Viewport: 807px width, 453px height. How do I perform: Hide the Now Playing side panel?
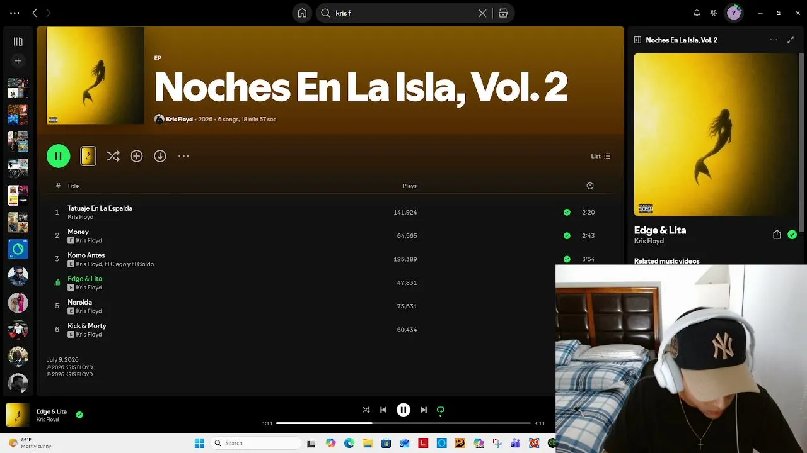click(x=637, y=40)
